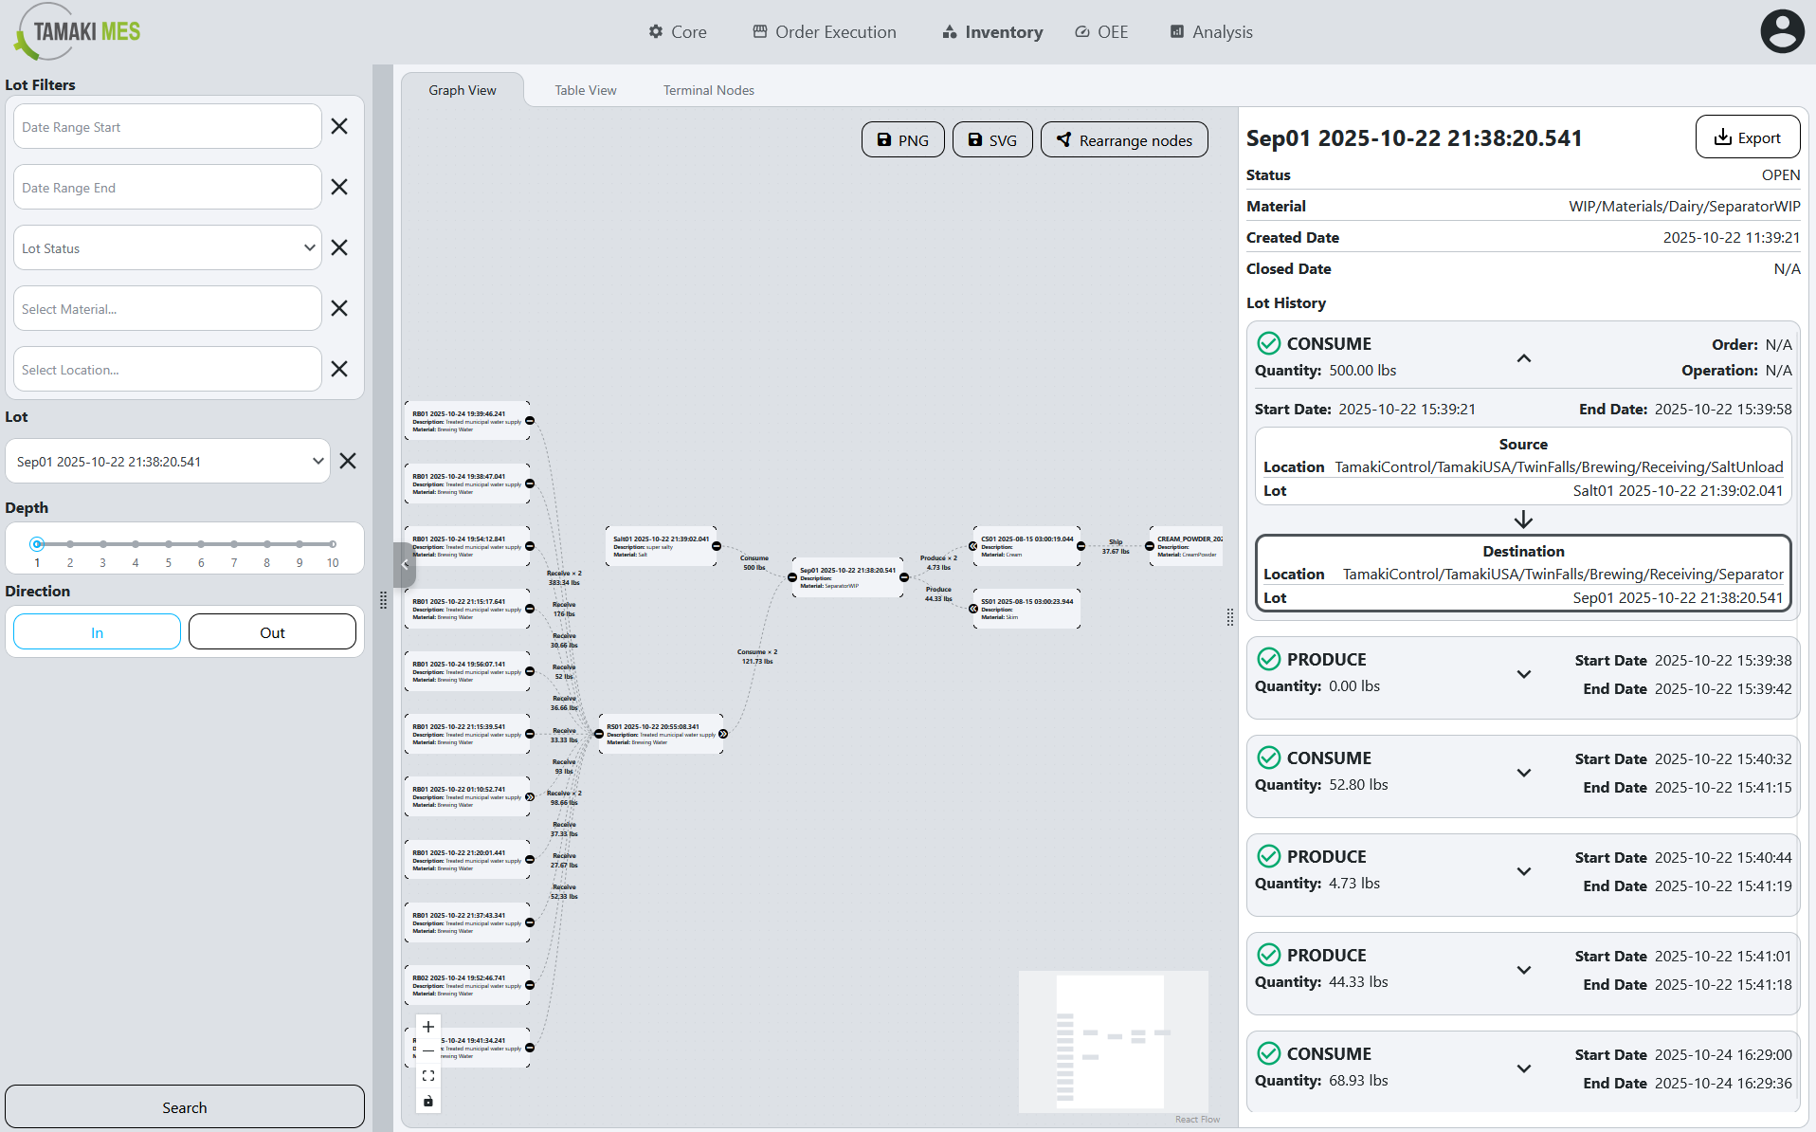The width and height of the screenshot is (1816, 1132).
Task: Toggle the CS01 node input handle
Action: (973, 546)
